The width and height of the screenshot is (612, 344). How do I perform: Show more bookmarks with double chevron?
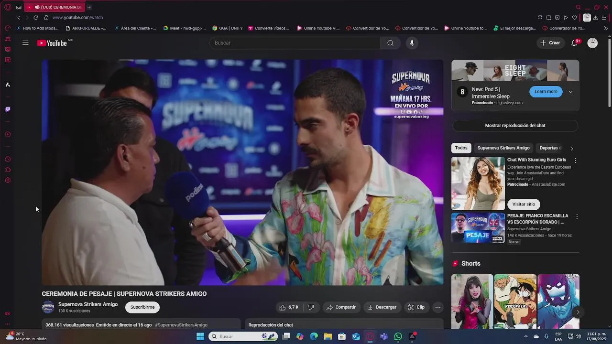tap(606, 28)
